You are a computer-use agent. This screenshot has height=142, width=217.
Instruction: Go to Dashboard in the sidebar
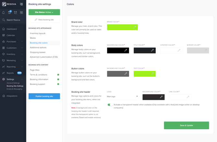click(12, 29)
